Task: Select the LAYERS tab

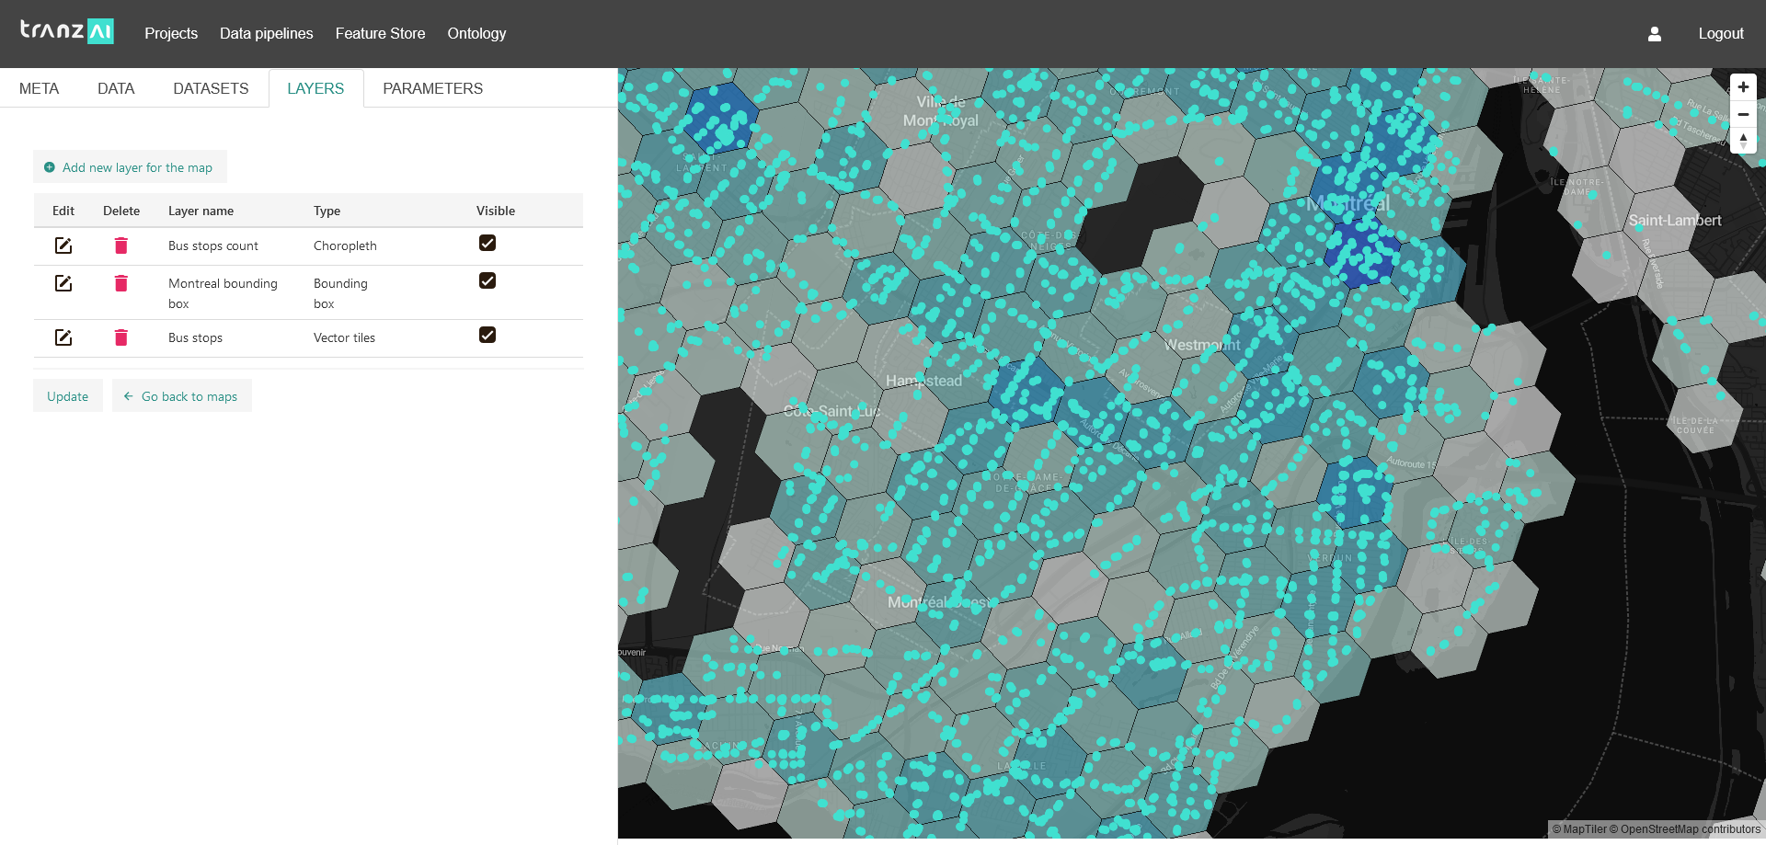Action: pos(315,88)
